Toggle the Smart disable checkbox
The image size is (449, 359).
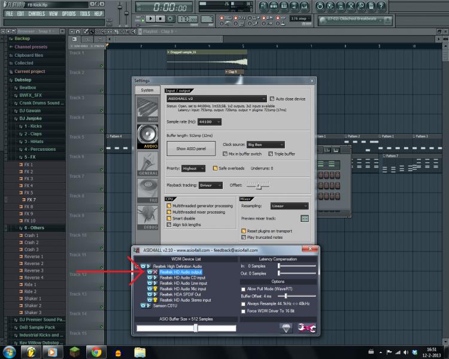(169, 218)
